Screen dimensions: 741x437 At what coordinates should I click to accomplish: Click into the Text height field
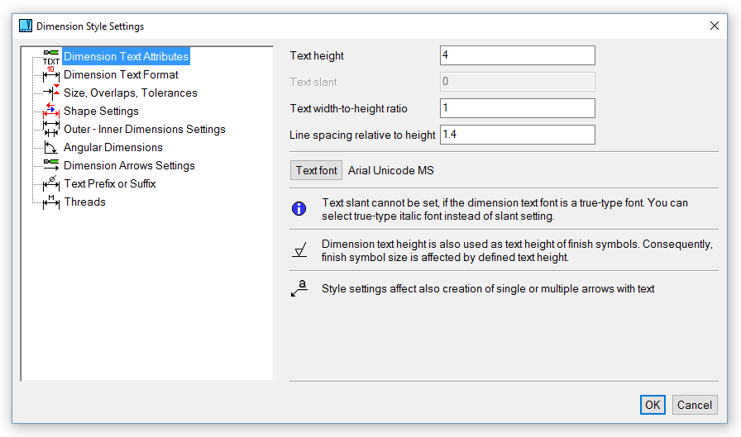point(517,55)
